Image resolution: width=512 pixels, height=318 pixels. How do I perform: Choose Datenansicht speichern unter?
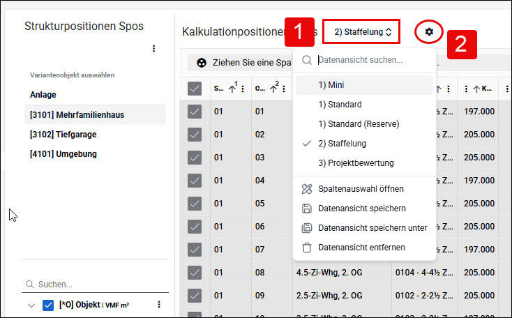[x=364, y=228]
